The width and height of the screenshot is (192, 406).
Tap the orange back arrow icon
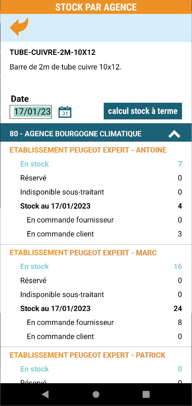coord(19,27)
